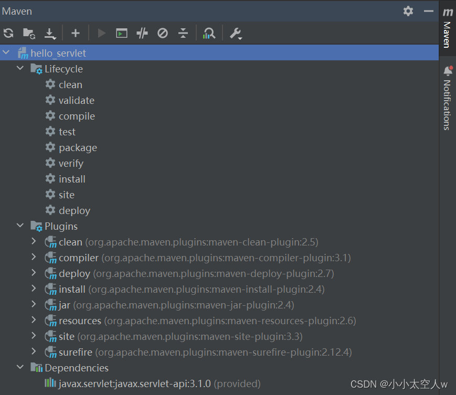Screen dimensions: 456x395
Task: Collapse all nodes in the Maven tree
Action: pyautogui.click(x=183, y=33)
